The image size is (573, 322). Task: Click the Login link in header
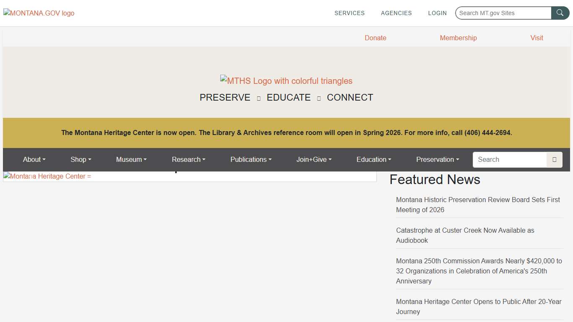437,13
